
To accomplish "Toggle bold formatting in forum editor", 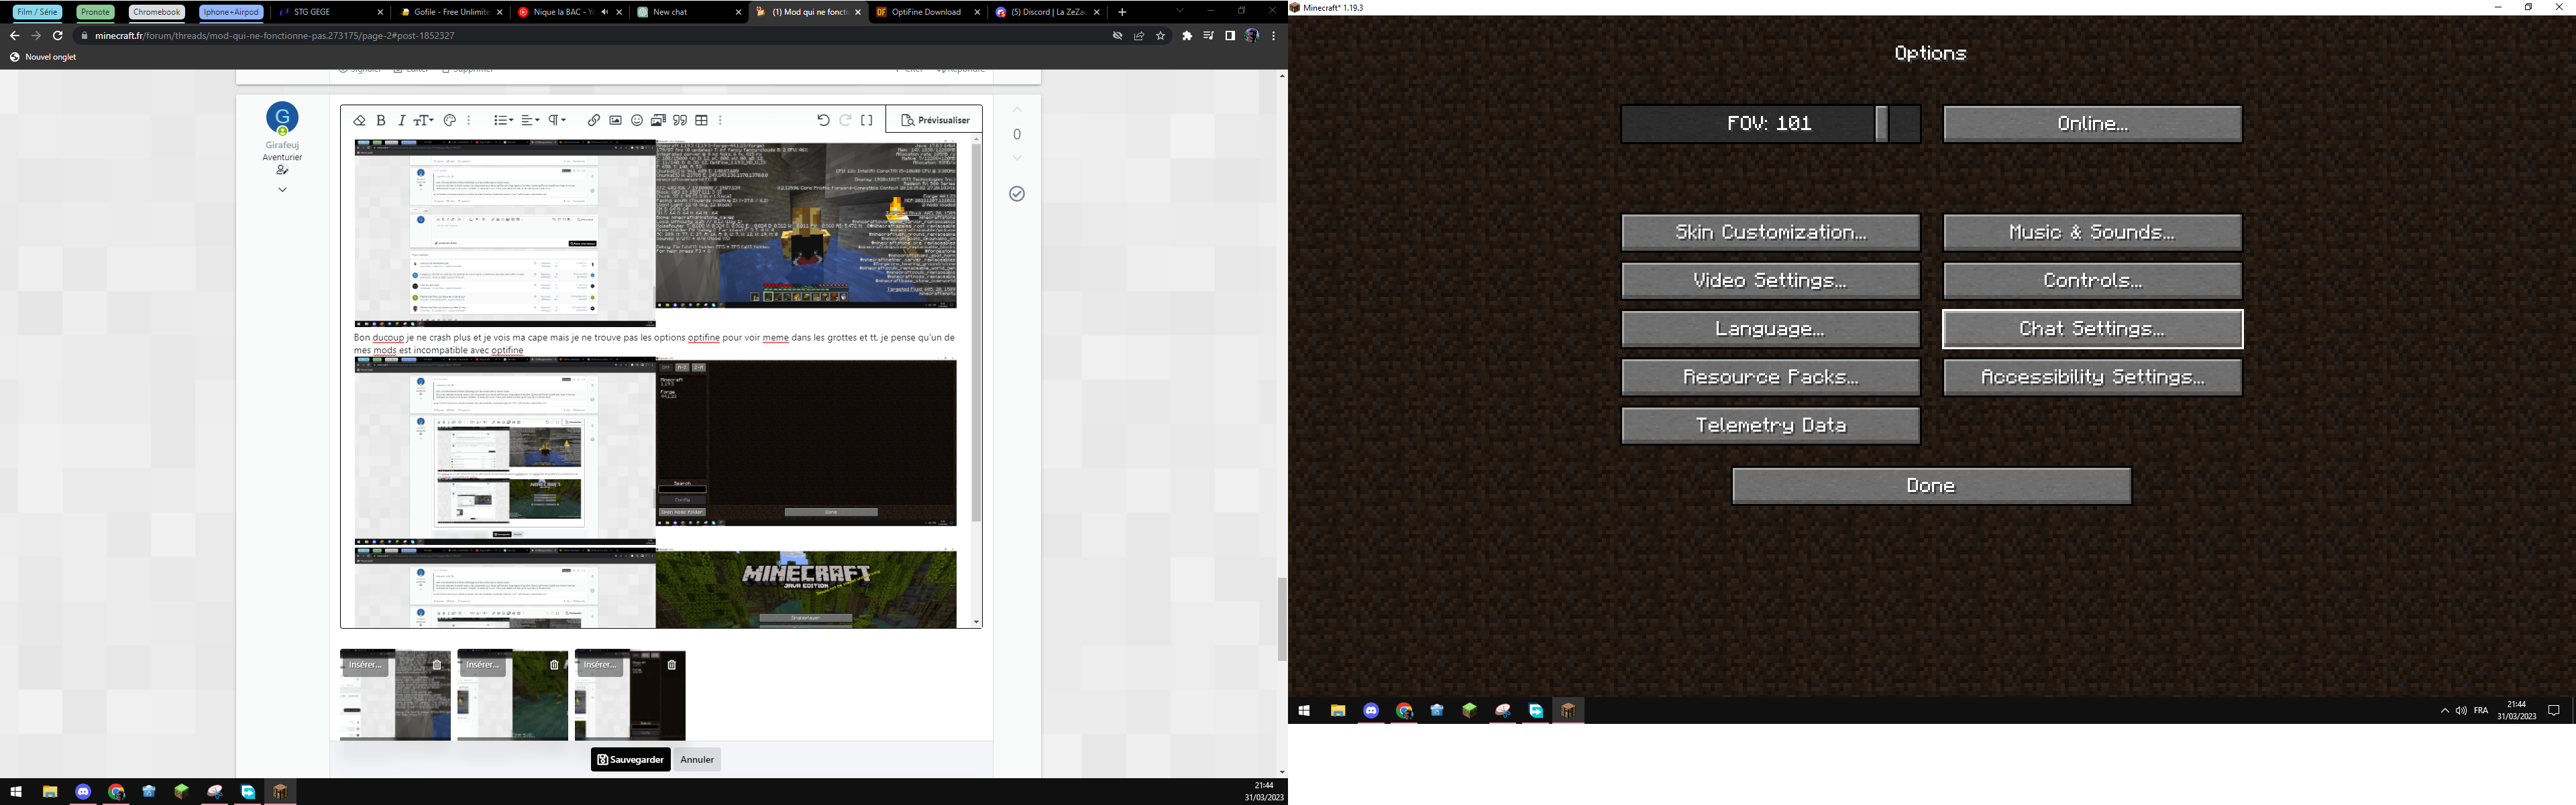I will [381, 120].
